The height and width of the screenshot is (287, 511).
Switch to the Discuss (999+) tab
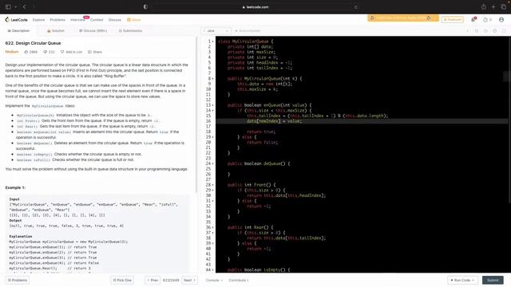(x=93, y=30)
